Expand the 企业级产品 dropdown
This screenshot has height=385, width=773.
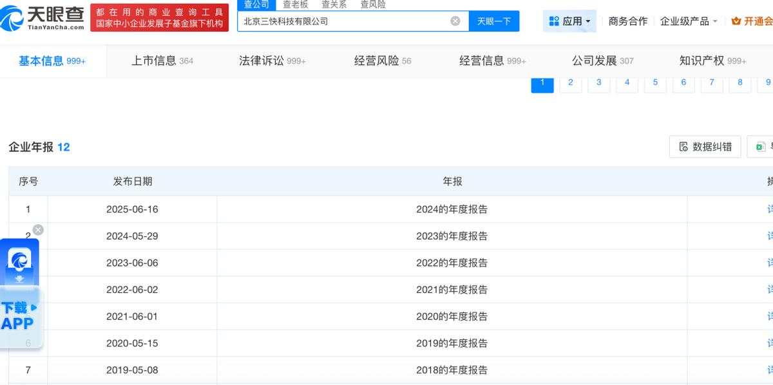[x=689, y=21]
